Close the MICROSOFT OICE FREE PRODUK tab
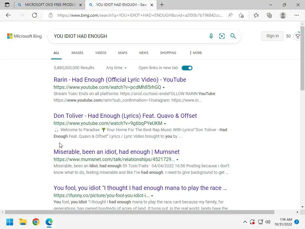The image size is (305, 229). pyautogui.click(x=80, y=5)
